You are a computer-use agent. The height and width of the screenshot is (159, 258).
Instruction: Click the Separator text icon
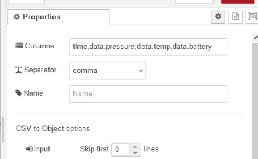click(x=19, y=70)
